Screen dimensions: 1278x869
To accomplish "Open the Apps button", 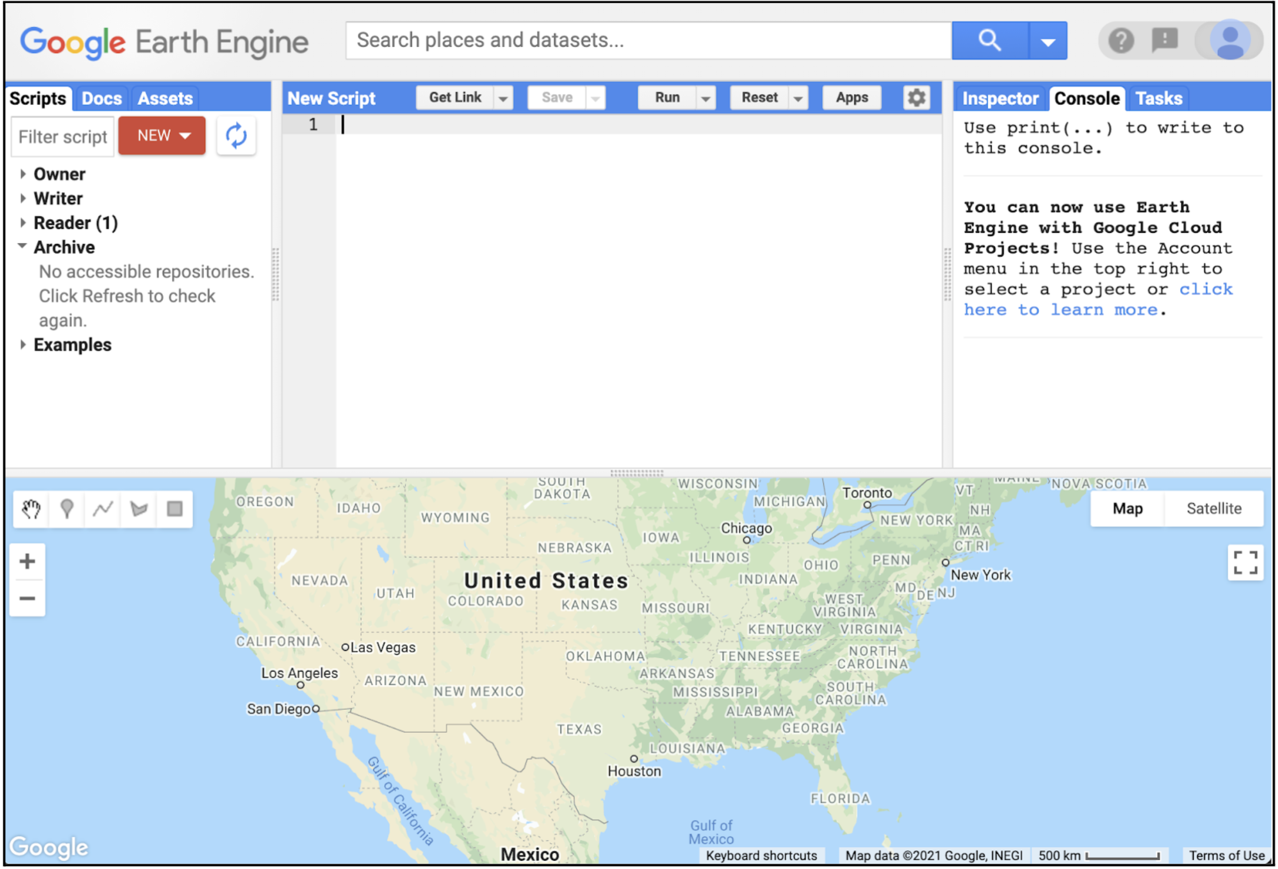I will coord(851,97).
